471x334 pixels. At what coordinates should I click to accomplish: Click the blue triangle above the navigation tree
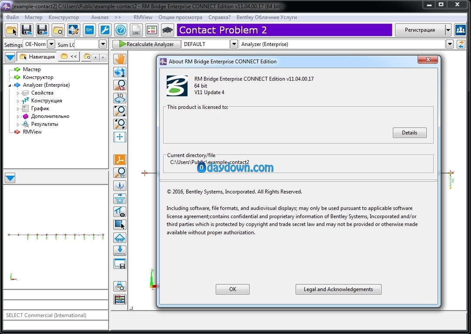[10, 57]
